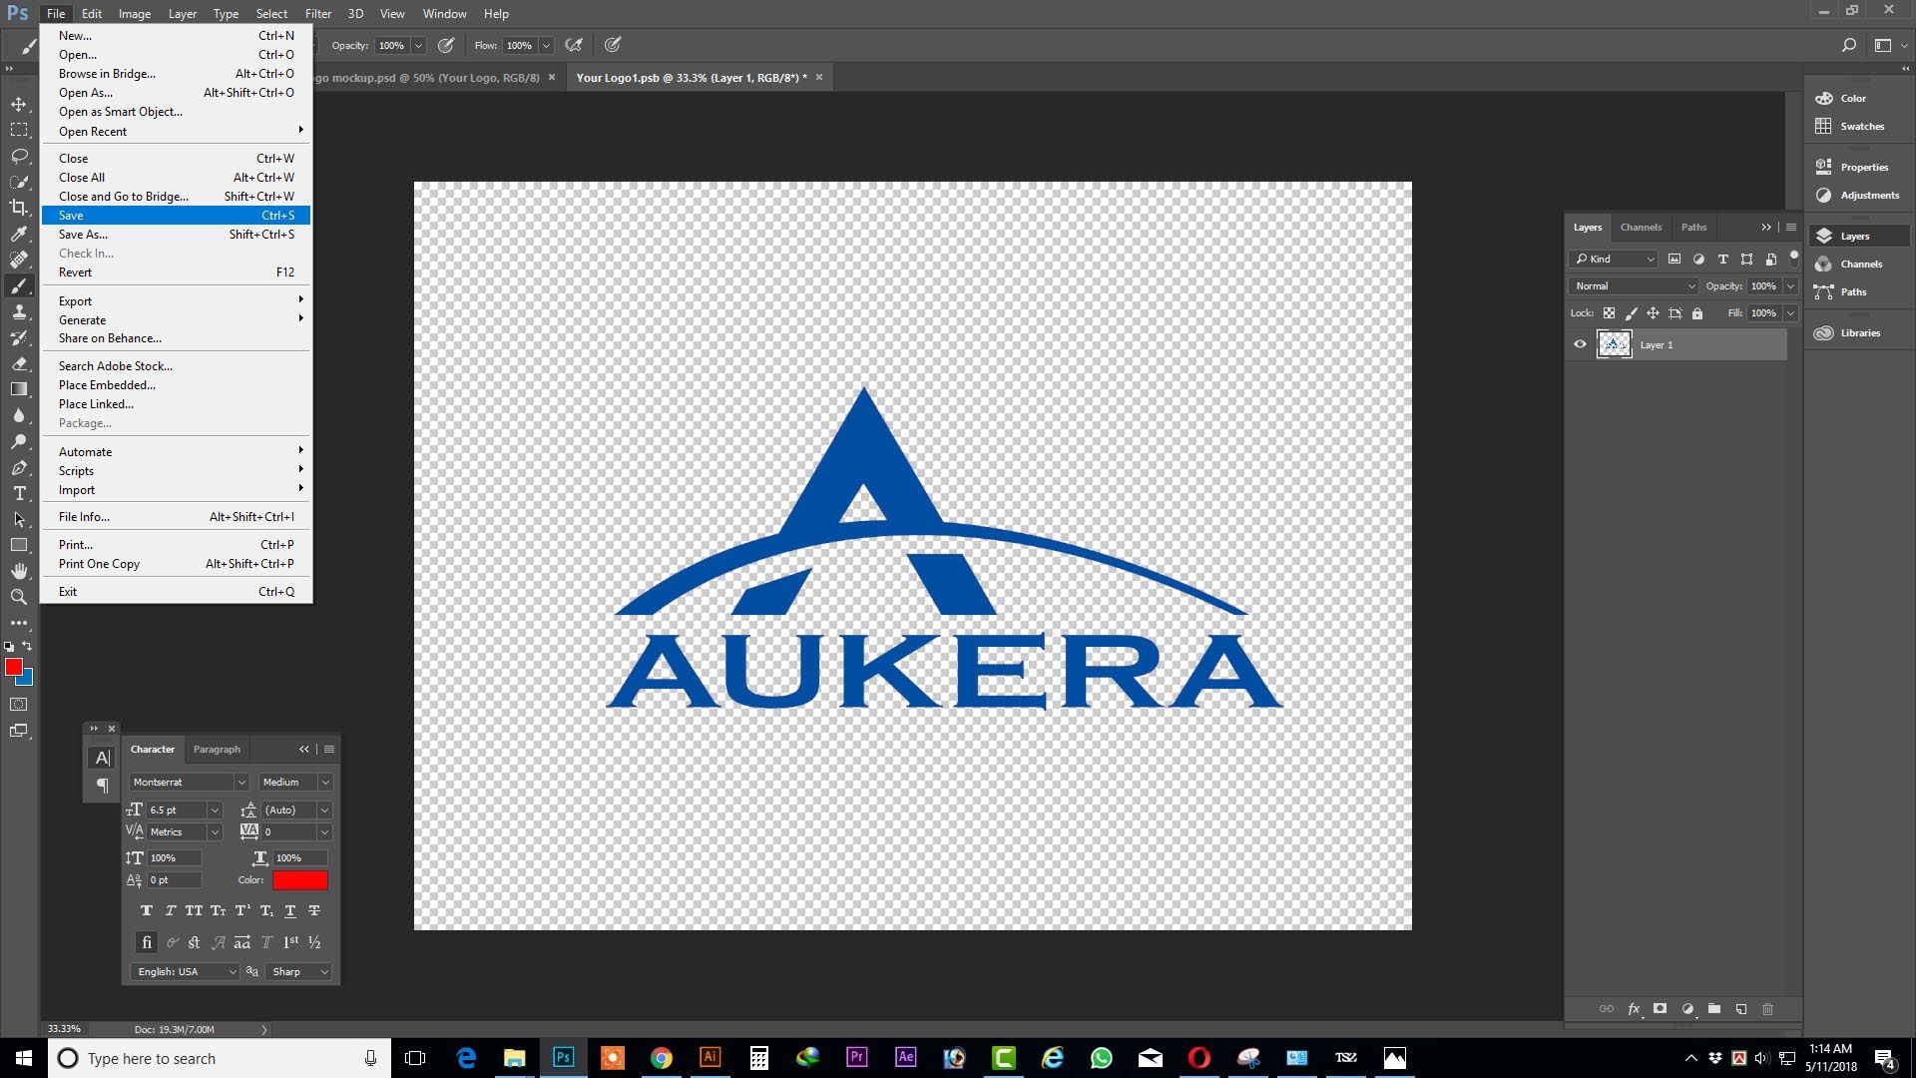Click the red foreground color swatch
The width and height of the screenshot is (1916, 1078).
pos(13,667)
